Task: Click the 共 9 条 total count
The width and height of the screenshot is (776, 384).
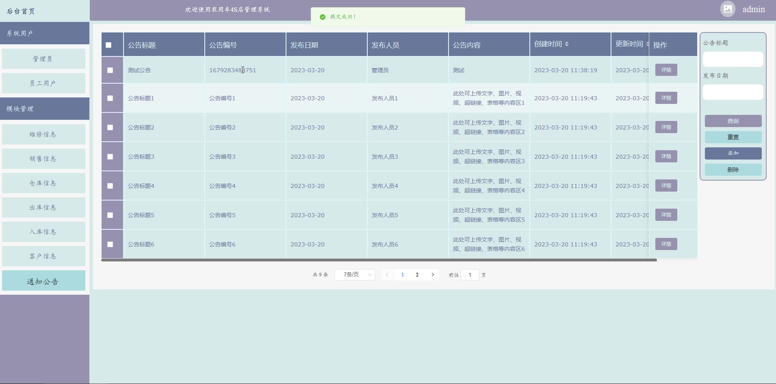Action: (320, 275)
